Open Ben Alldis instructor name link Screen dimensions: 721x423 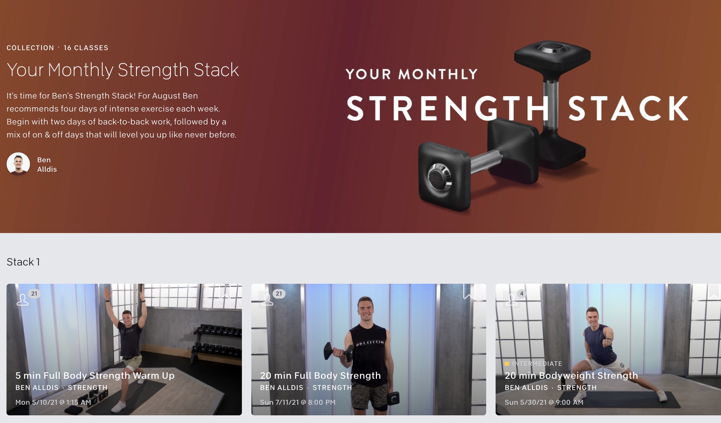(47, 164)
